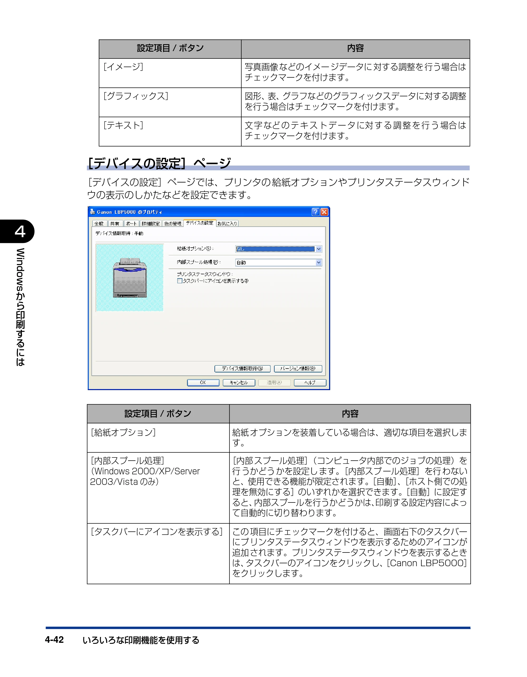Click the printer preview image
The width and height of the screenshot is (527, 677).
[130, 278]
